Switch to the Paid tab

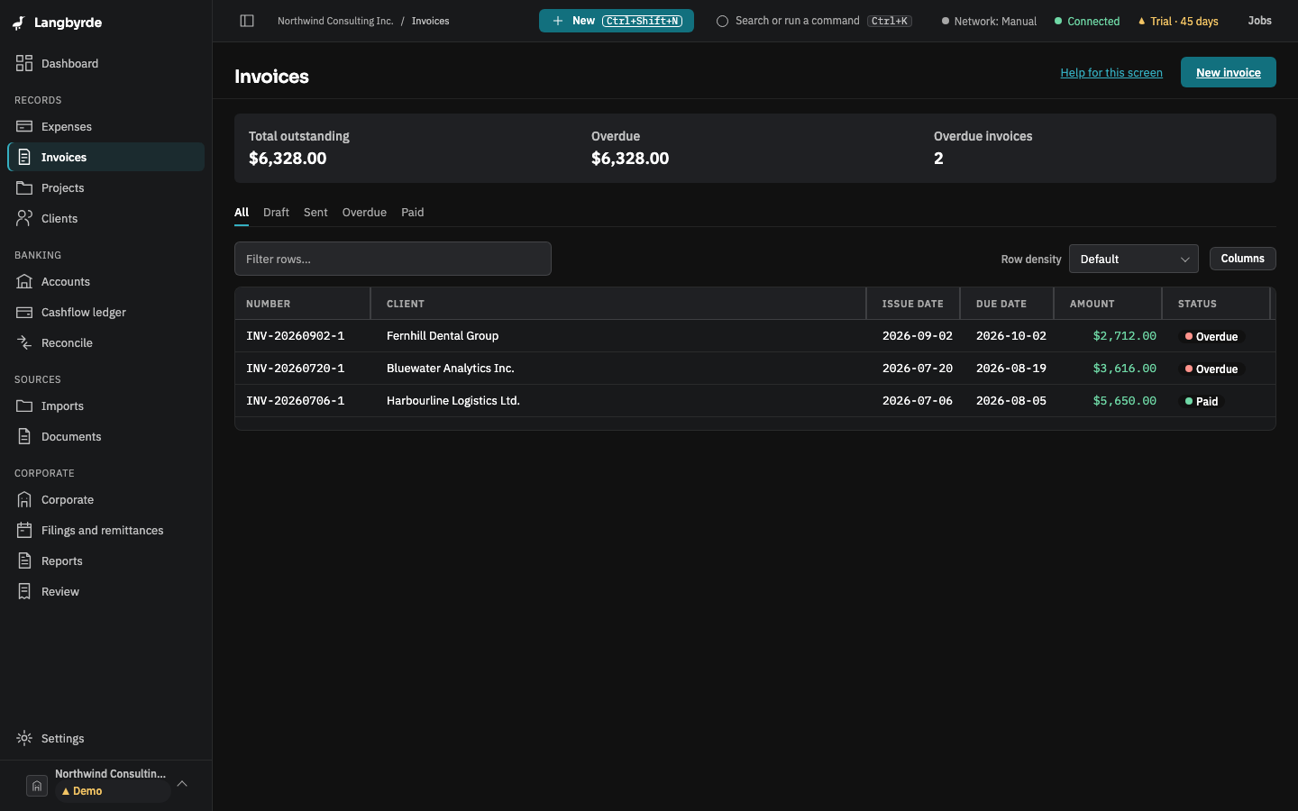point(412,213)
